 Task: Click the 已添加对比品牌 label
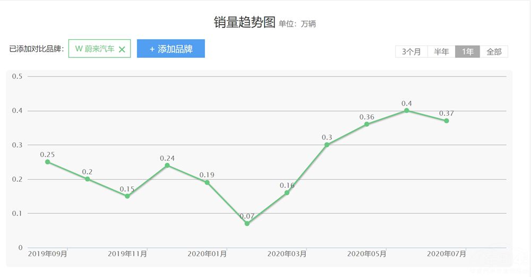click(x=37, y=49)
